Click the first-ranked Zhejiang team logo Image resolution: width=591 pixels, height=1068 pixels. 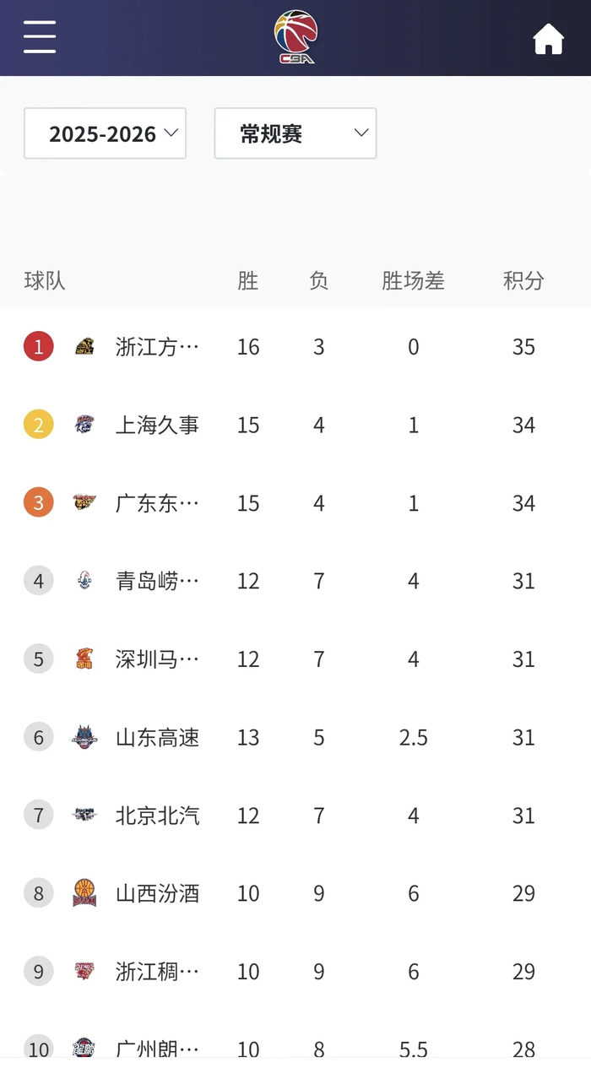coord(84,346)
